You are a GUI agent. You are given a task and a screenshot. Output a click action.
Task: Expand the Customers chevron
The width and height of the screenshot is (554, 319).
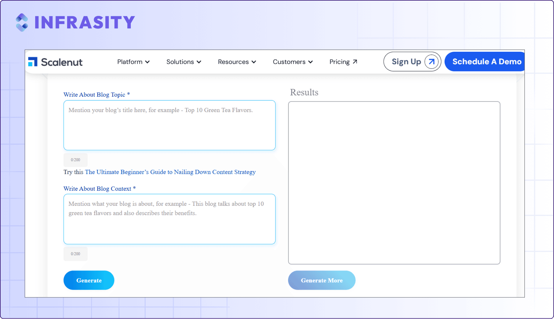[x=310, y=62]
